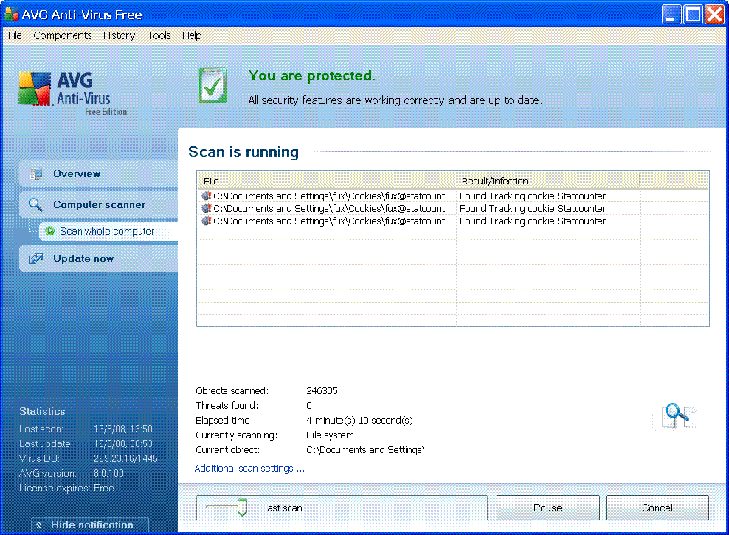Select the first statcounter cookie file row
Viewport: 729px width, 535px height.
click(x=453, y=196)
